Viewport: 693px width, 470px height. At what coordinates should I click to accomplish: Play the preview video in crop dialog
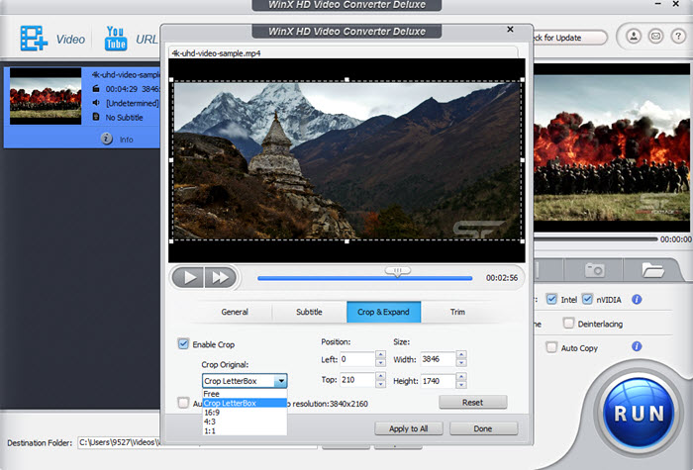188,277
